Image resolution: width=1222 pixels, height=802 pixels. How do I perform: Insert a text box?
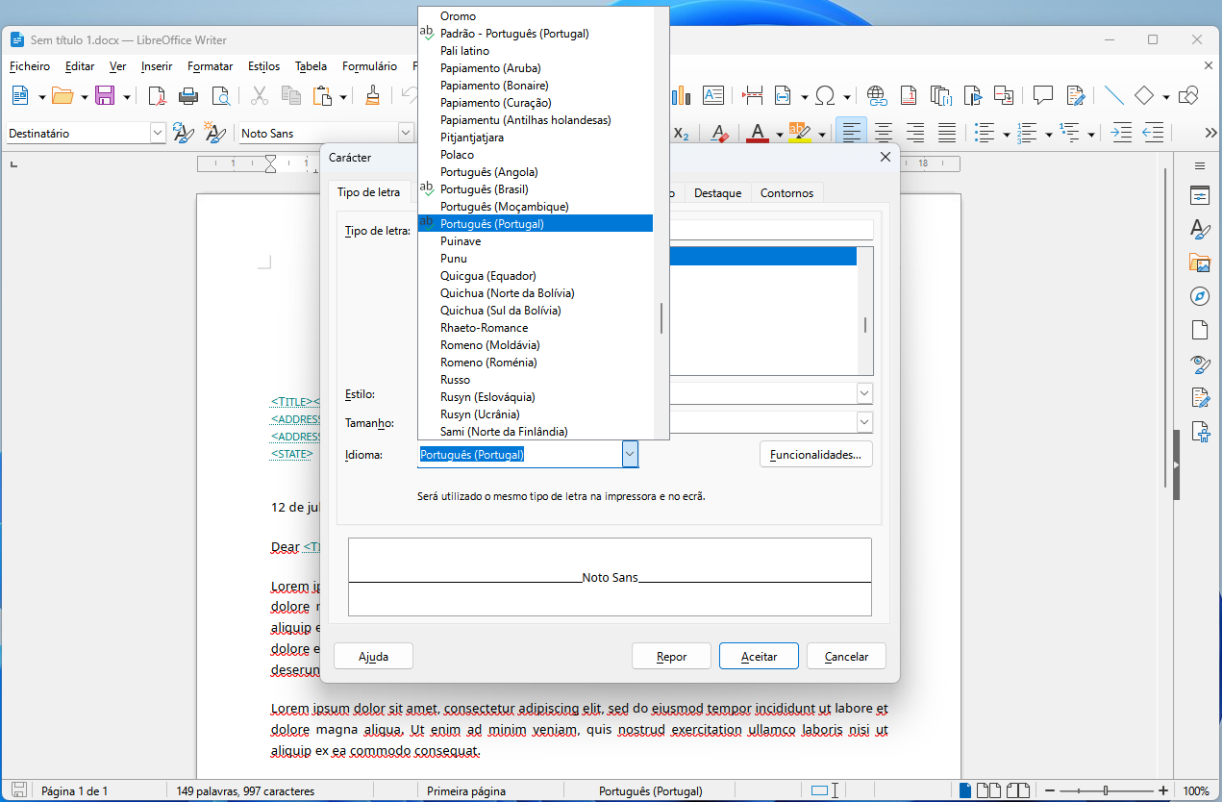coord(713,95)
